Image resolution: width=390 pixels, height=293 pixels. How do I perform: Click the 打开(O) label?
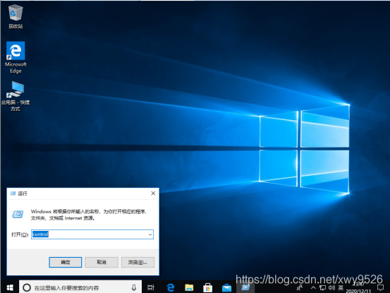tap(20, 234)
